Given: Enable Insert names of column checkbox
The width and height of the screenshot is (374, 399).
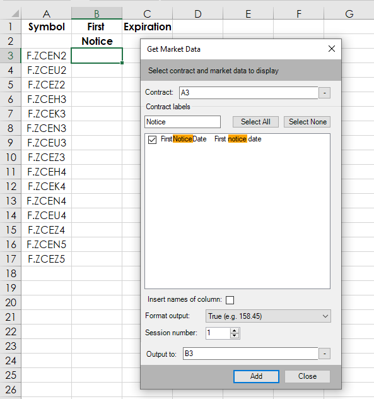Looking at the screenshot, I should 230,300.
